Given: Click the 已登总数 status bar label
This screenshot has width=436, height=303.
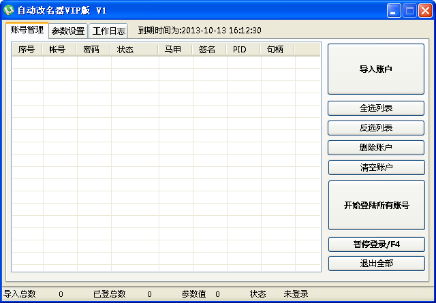Looking at the screenshot, I should point(109,294).
